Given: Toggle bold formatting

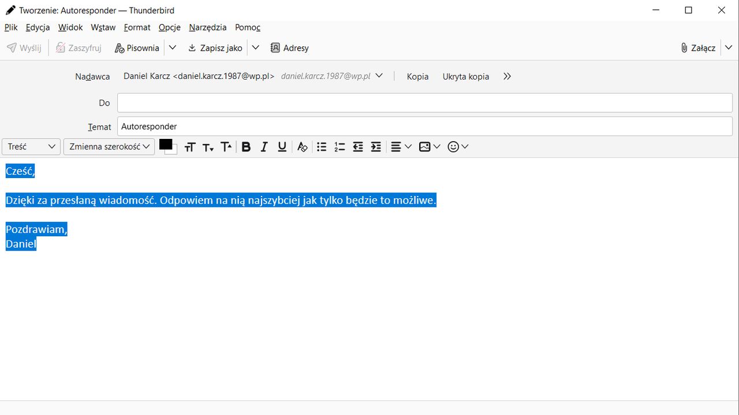Looking at the screenshot, I should coord(246,147).
